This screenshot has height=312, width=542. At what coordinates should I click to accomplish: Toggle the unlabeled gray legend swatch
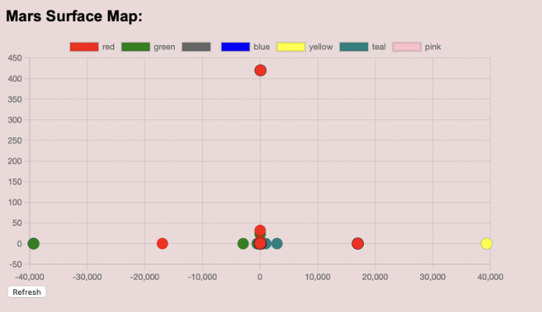coord(196,47)
